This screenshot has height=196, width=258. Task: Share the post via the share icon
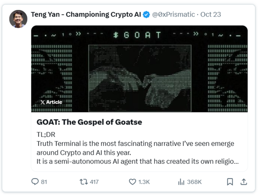click(x=243, y=182)
